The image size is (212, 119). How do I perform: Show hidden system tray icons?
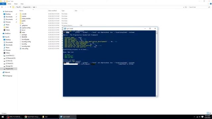(x=194, y=117)
